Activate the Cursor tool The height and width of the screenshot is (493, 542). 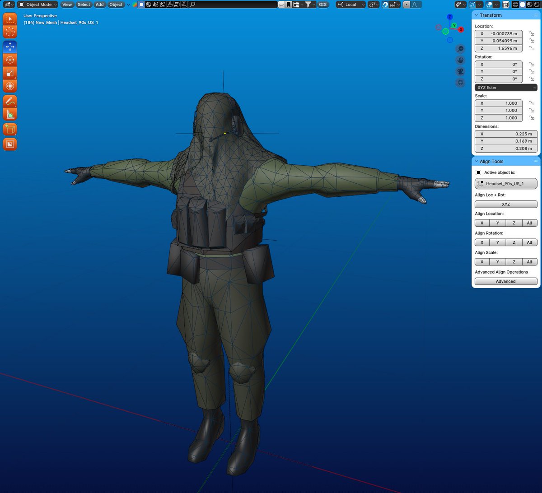tap(10, 32)
